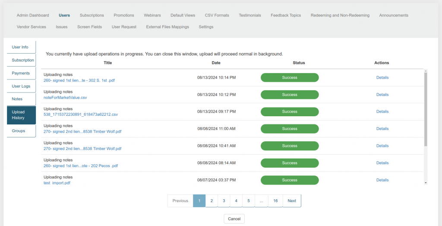The image size is (442, 226).
Task: Click scrollbar down arrow in upload list
Action: click(426, 183)
